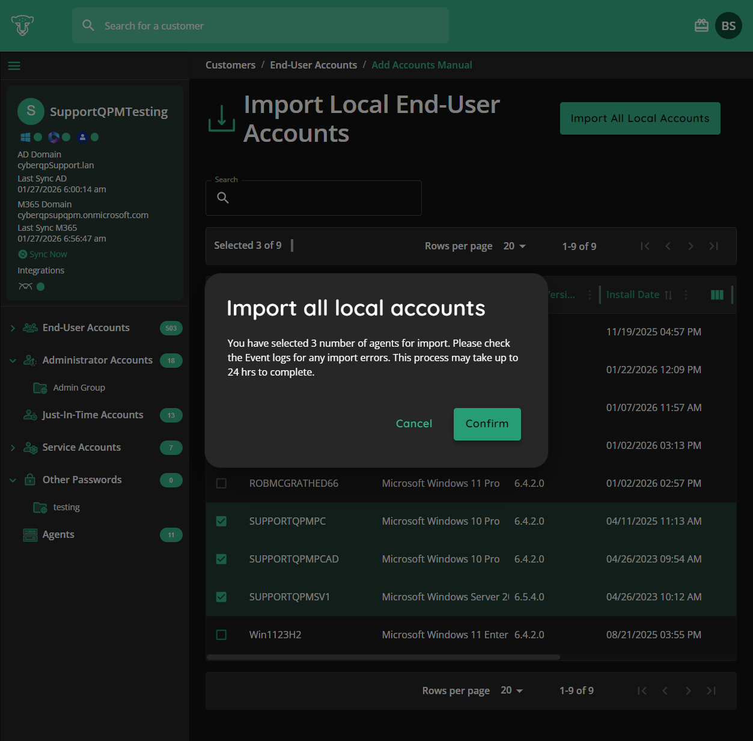Image resolution: width=753 pixels, height=741 pixels.
Task: Cancel the import dialog
Action: [x=414, y=424]
